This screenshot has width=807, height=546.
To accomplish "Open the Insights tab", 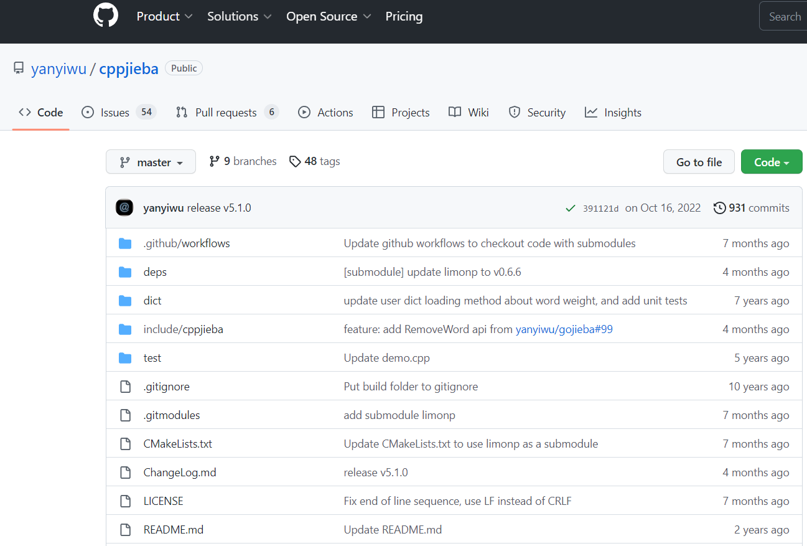I will click(x=613, y=113).
